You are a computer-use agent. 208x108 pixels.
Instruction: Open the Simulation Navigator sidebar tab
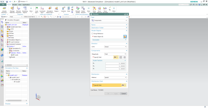click(2, 22)
